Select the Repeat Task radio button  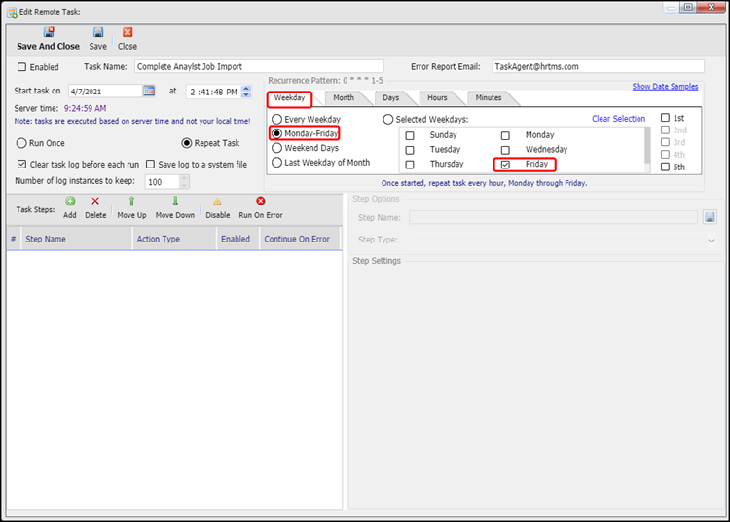186,143
